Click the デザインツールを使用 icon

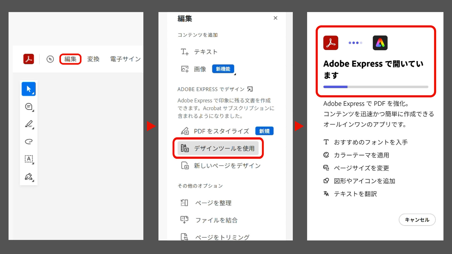click(185, 148)
